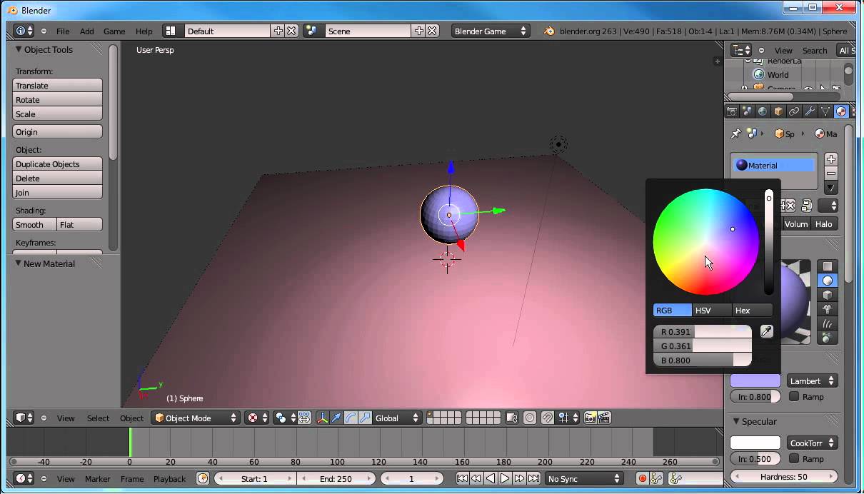Open the Scene properties tab icon

pyautogui.click(x=748, y=111)
